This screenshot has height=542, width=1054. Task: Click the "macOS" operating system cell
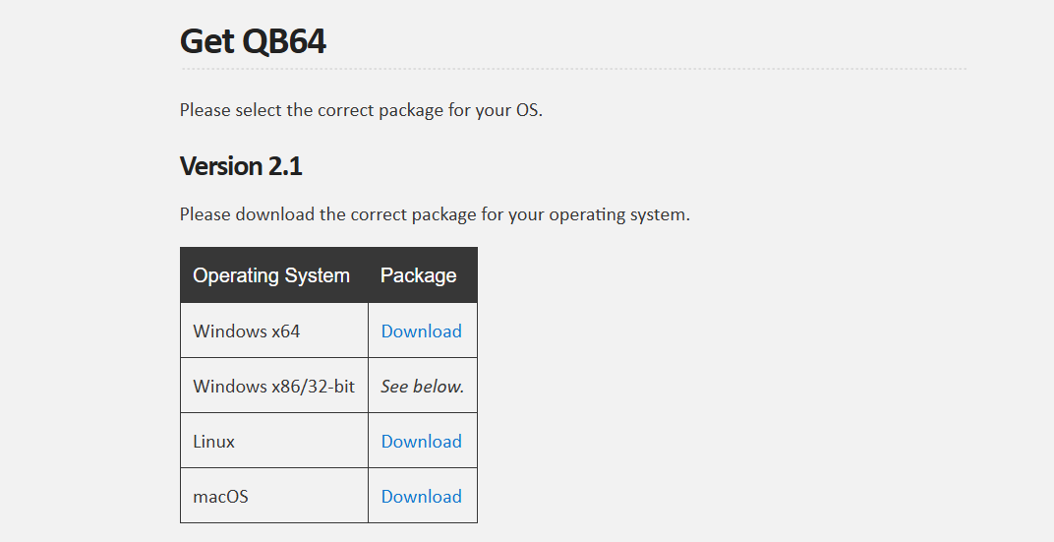tap(221, 497)
